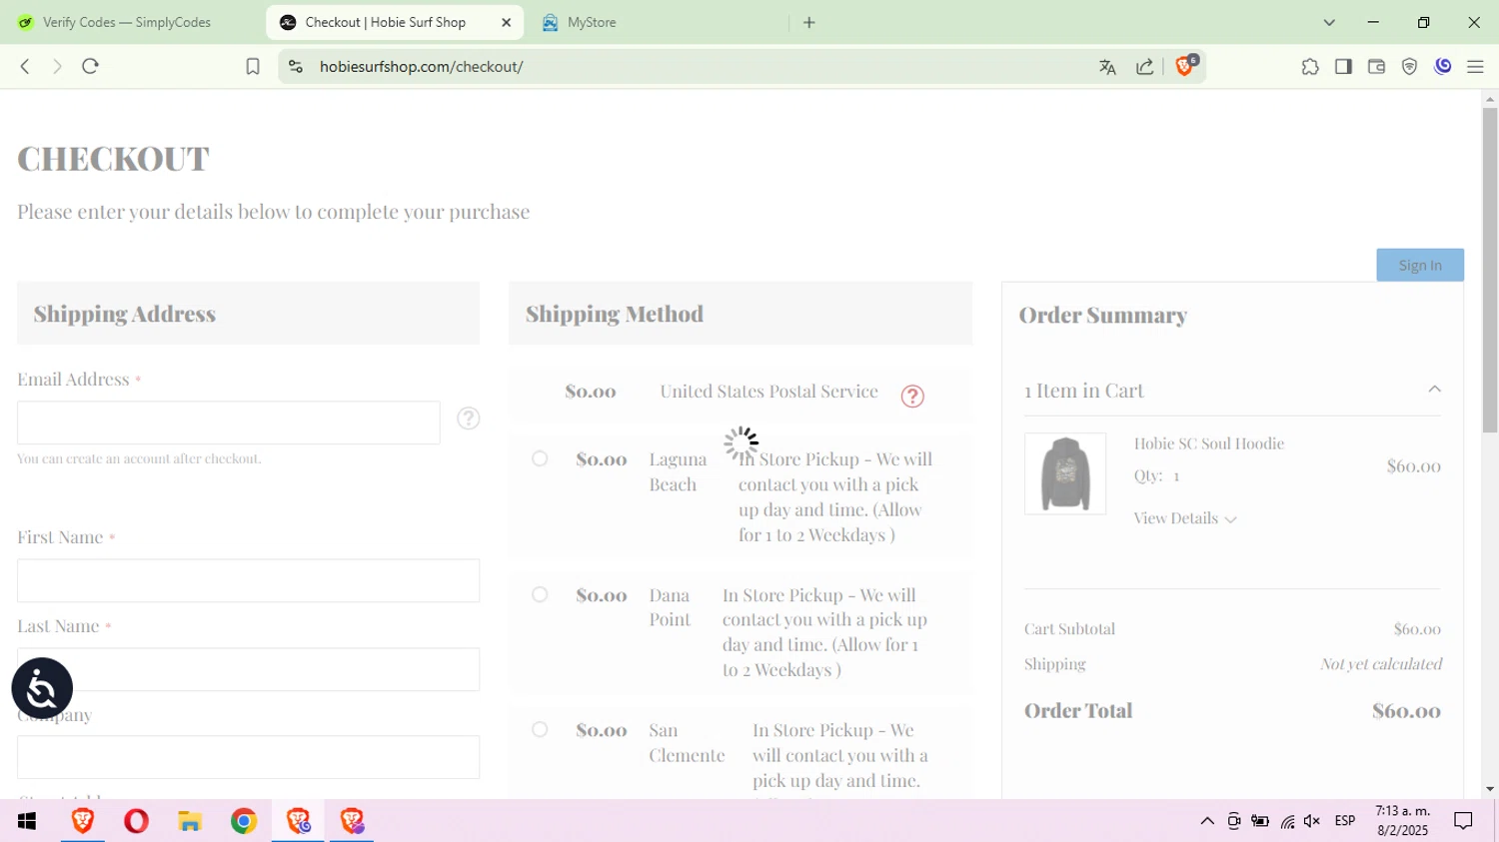Open the notifications center icon
Viewport: 1499px width, 842px height.
pyautogui.click(x=1463, y=821)
